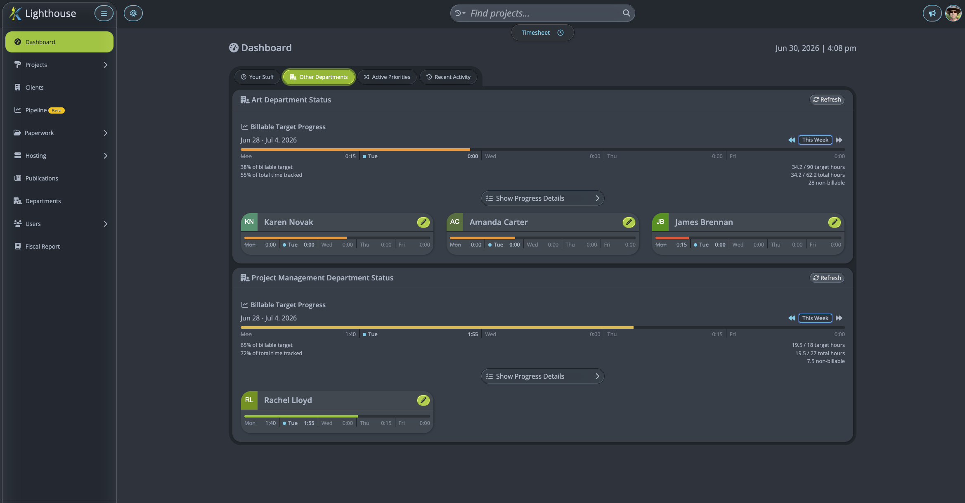965x503 pixels.
Task: Click the Hosting server icon
Action: (x=18, y=155)
